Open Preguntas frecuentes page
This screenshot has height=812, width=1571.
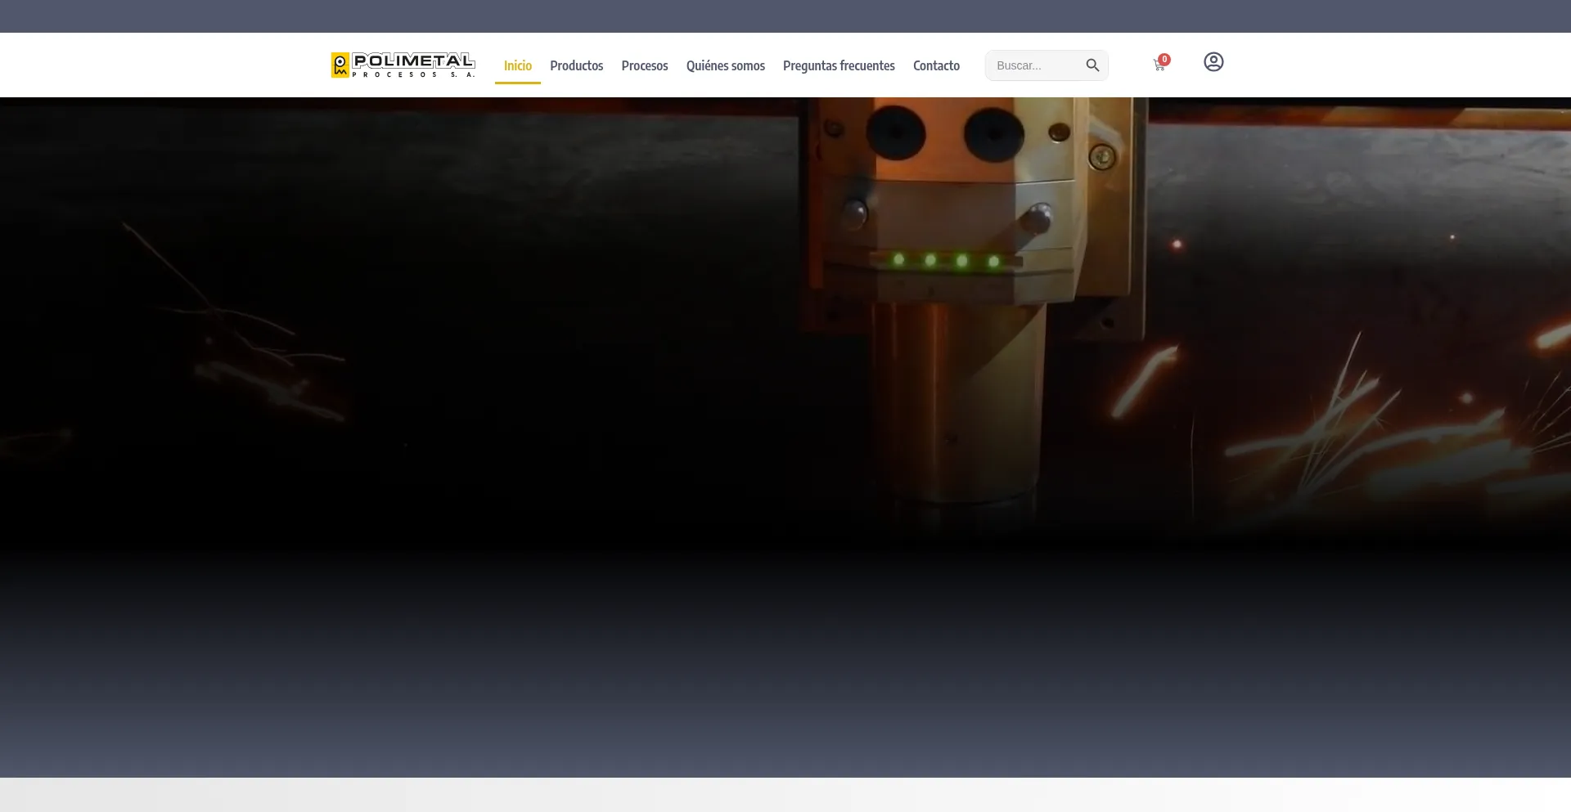(x=839, y=65)
